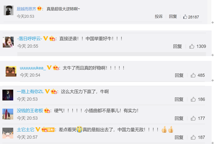214x144 pixels.
Task: Click the bear avatar of uuuuuuukea_
Action: pos(11,72)
